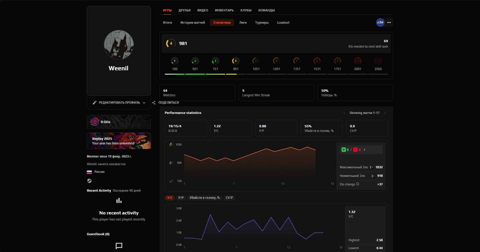This screenshot has width=480, height=252.
Task: Switch to the ДРУЗЬЯ tab
Action: [184, 10]
